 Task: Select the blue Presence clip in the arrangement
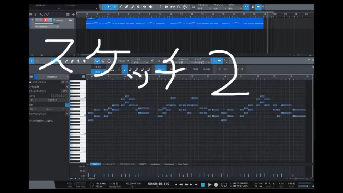175,23
